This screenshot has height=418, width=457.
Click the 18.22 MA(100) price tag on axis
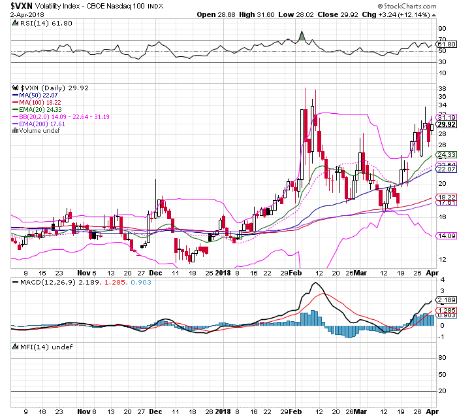point(446,197)
